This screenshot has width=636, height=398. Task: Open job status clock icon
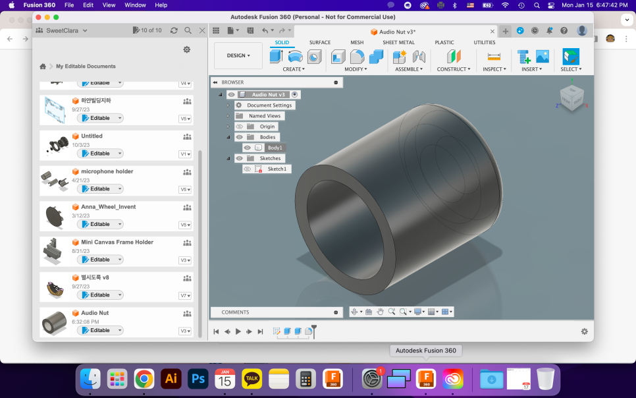point(535,30)
